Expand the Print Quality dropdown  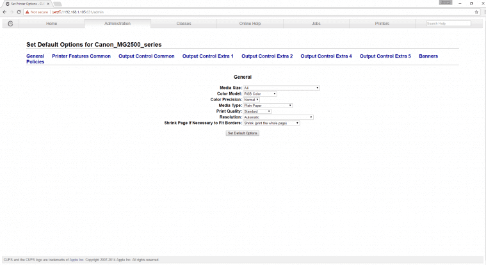(257, 111)
